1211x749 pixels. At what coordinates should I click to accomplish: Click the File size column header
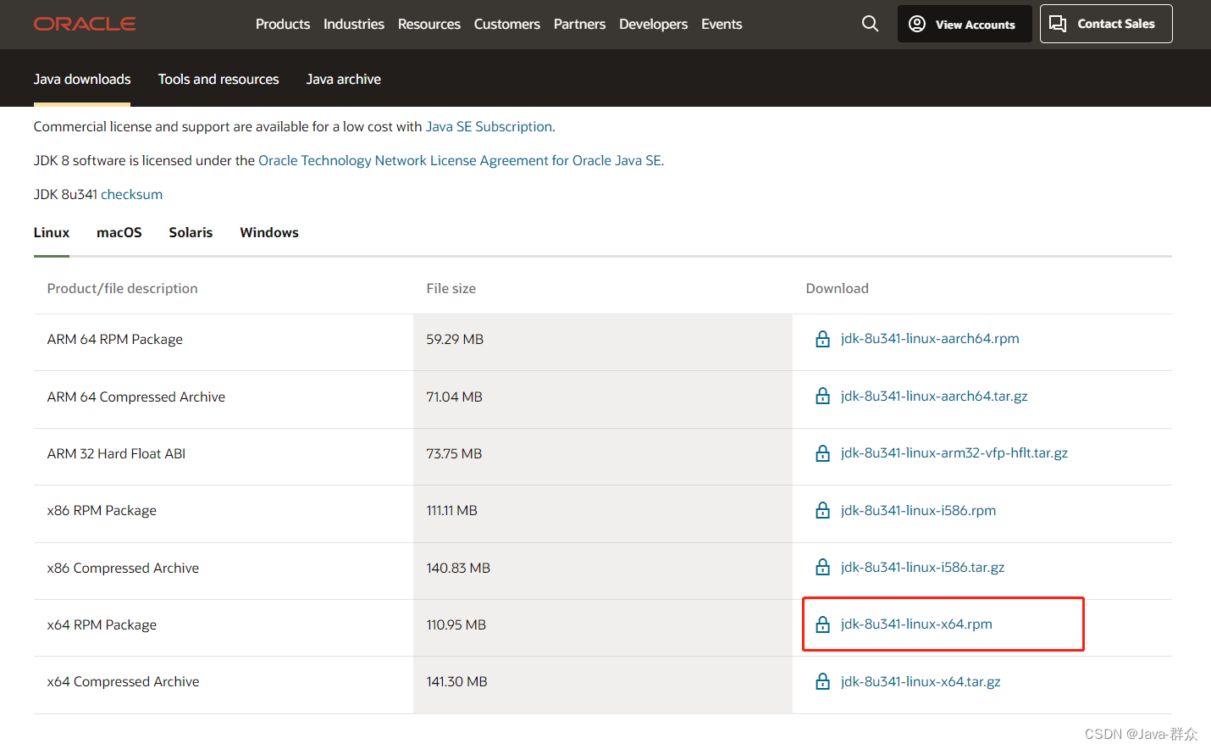451,288
